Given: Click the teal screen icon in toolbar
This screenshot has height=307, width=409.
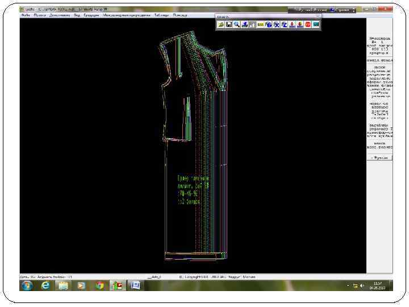Looking at the screenshot, I should coord(316,24).
